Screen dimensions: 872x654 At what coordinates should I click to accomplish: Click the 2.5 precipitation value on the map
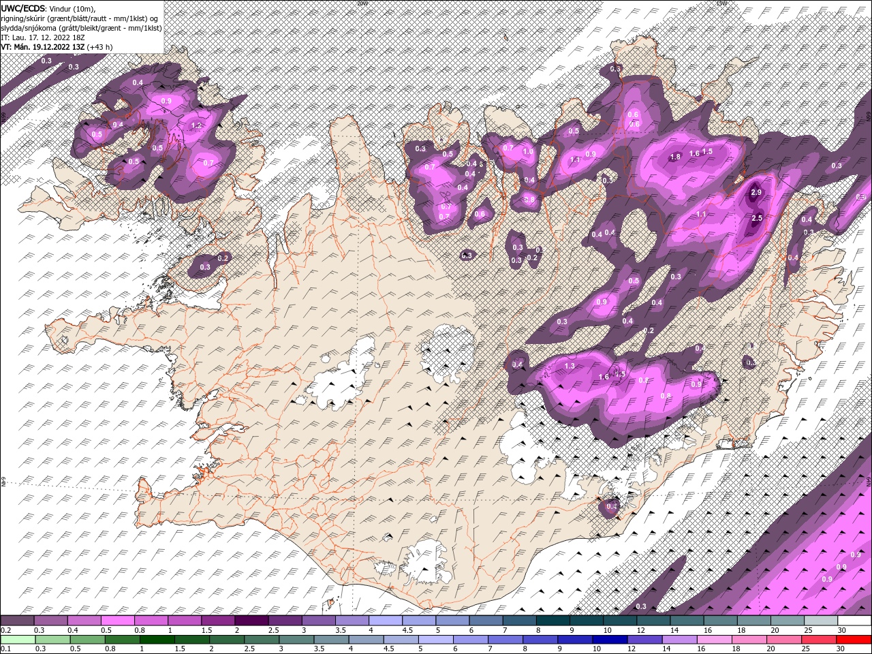point(757,218)
